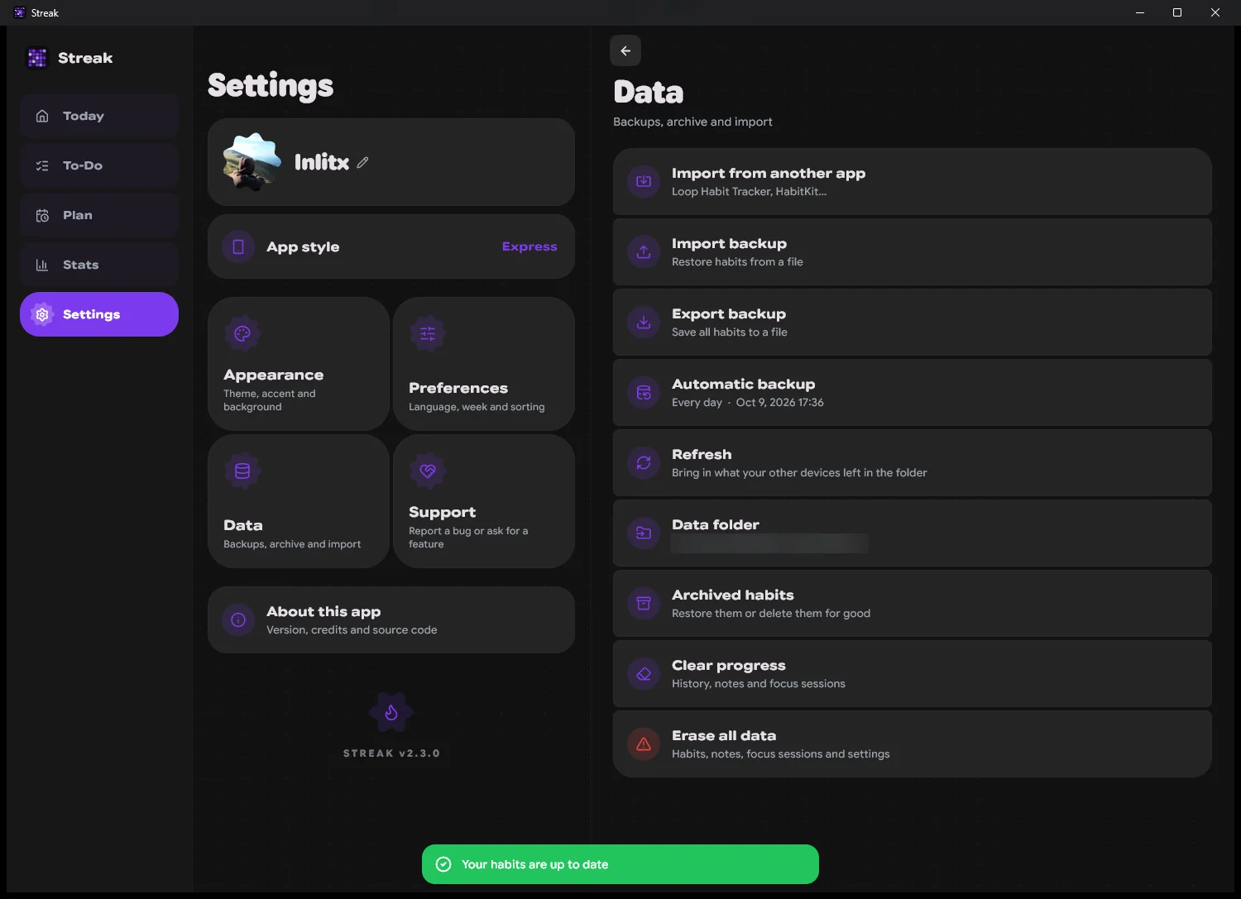1241x899 pixels.
Task: Click the upload icon for Import backup
Action: pos(644,252)
